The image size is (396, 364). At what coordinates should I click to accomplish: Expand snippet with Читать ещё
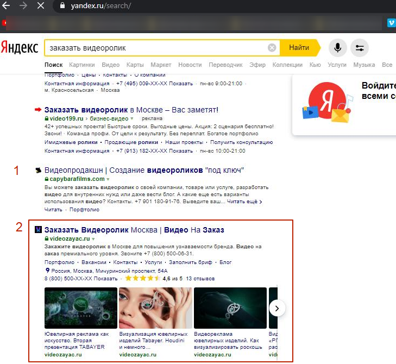click(244, 202)
